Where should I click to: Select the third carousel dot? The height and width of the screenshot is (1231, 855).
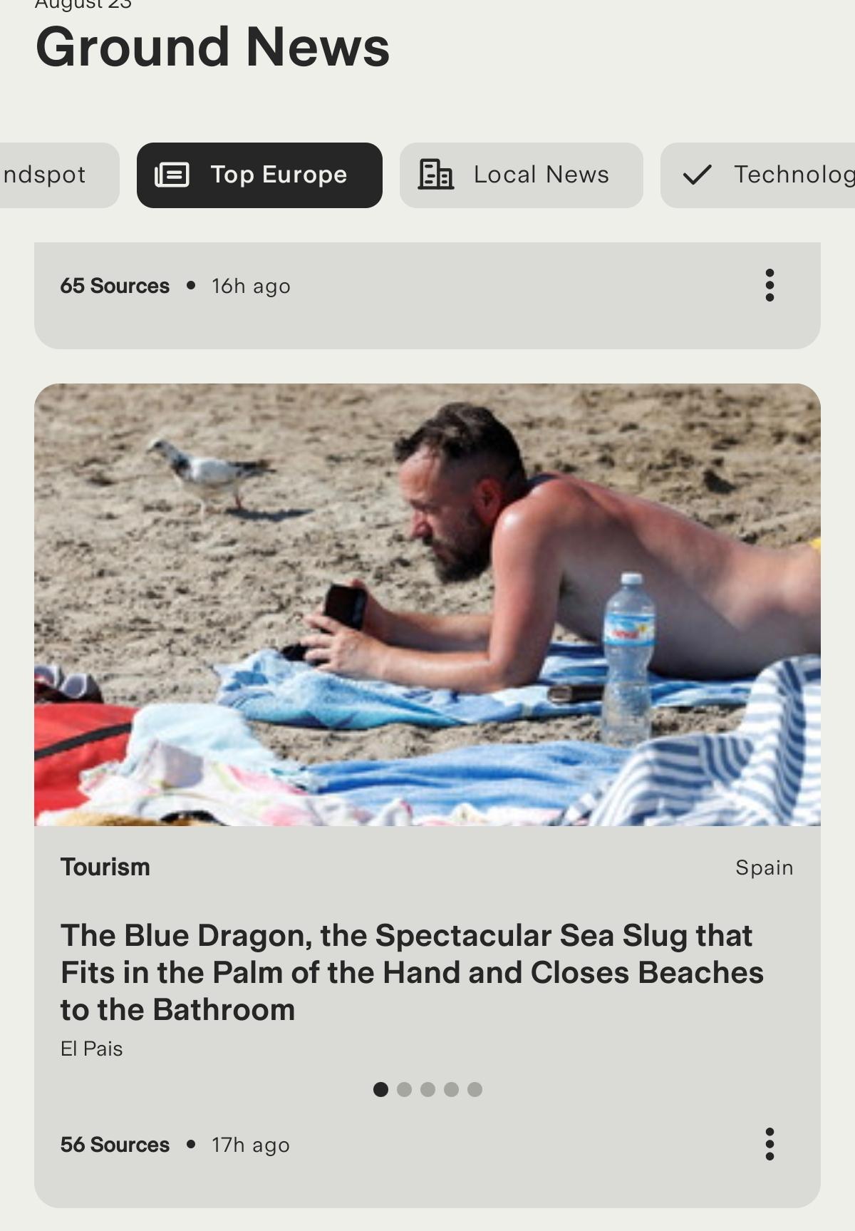(427, 1089)
